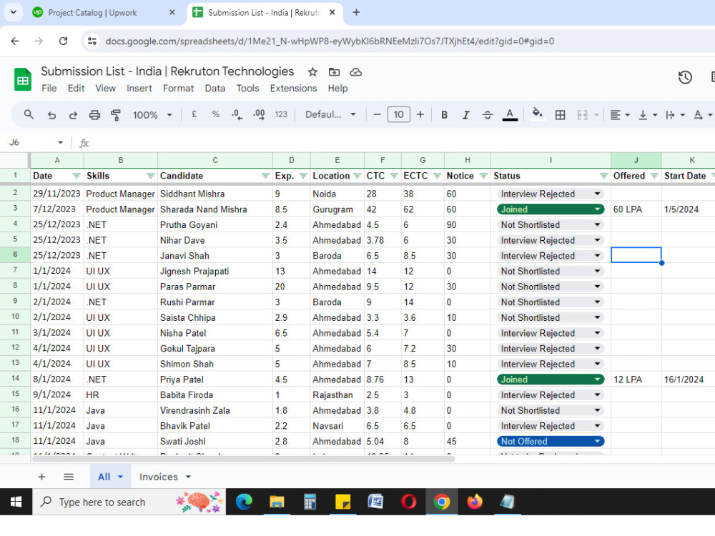715x536 pixels.
Task: Reload the page
Action: point(64,41)
